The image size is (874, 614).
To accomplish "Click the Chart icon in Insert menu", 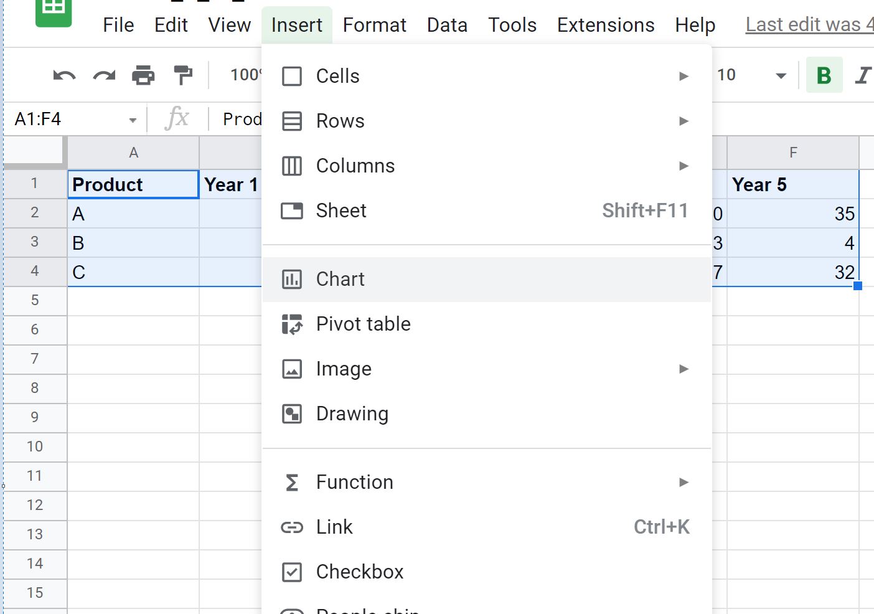I will [292, 279].
